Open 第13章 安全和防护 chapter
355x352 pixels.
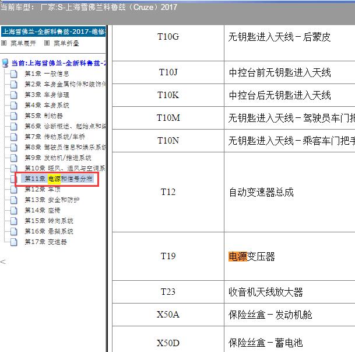52,200
